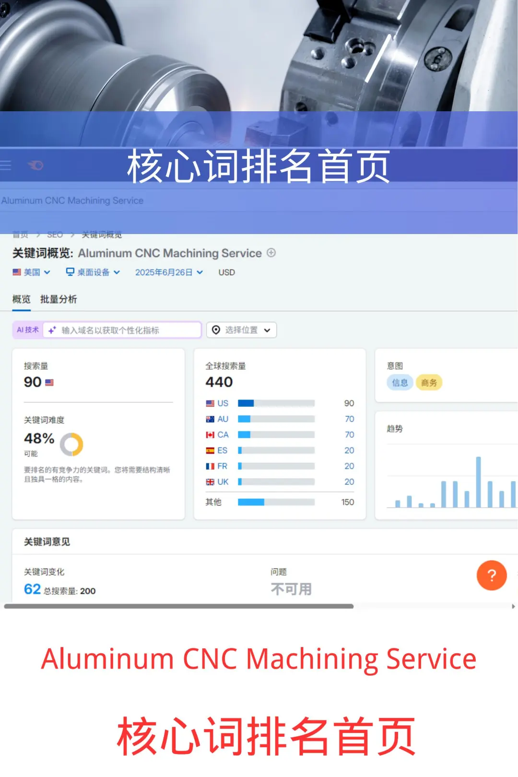Click the FR flag in global volume

[210, 466]
